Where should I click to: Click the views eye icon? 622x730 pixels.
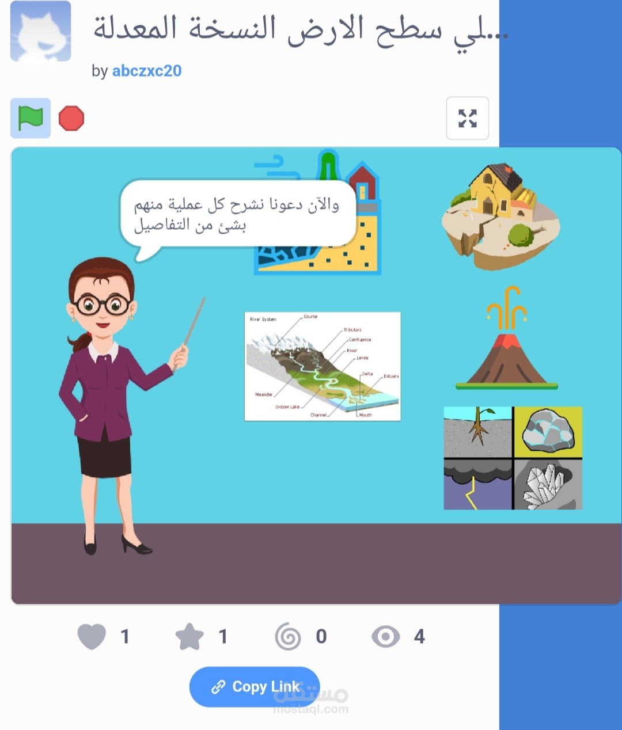tap(386, 637)
